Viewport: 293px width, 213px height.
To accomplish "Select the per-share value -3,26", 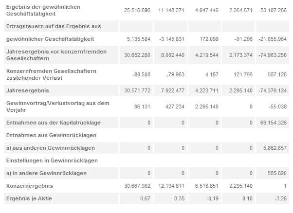I will (280, 198).
